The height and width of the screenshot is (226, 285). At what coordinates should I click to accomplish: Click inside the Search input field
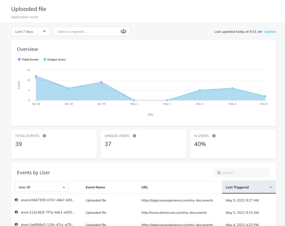pyautogui.click(x=243, y=173)
